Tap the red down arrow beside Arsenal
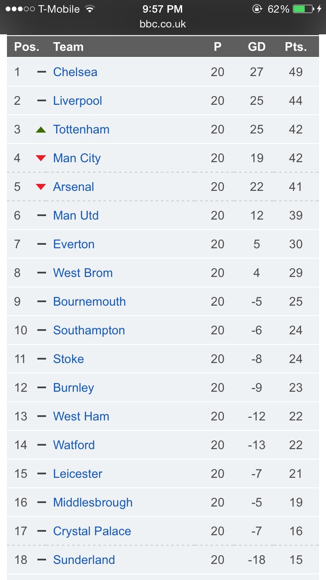The image size is (326, 580). click(41, 187)
